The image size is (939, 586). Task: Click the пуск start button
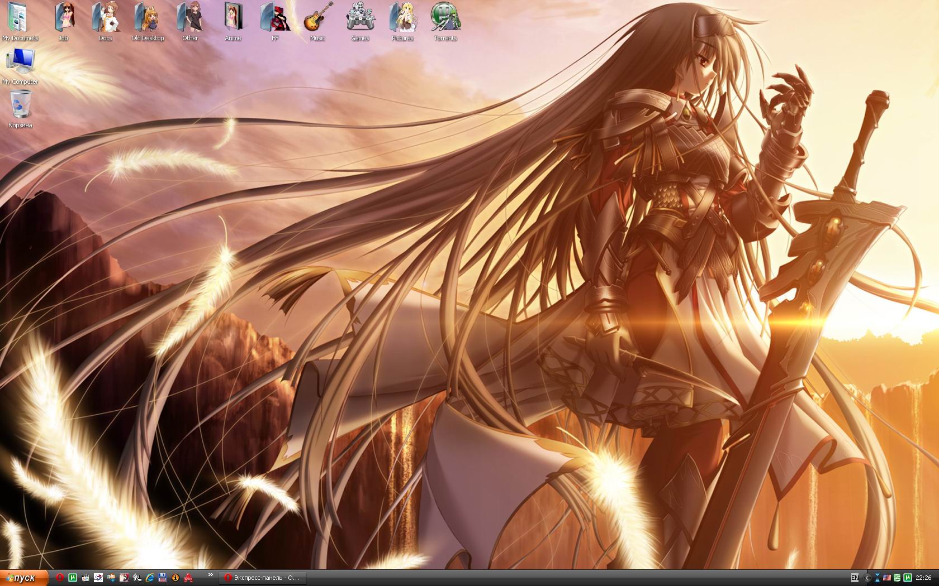pos(24,578)
